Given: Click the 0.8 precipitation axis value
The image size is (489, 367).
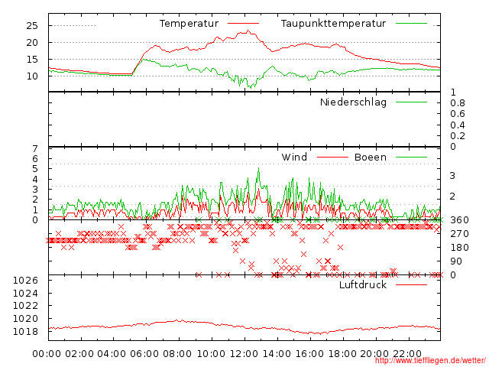Looking at the screenshot, I should click(x=458, y=103).
